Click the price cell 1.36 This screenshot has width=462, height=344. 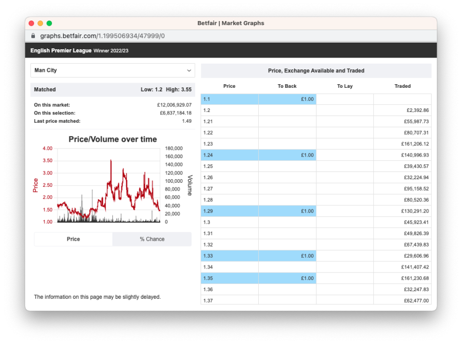[x=230, y=290]
